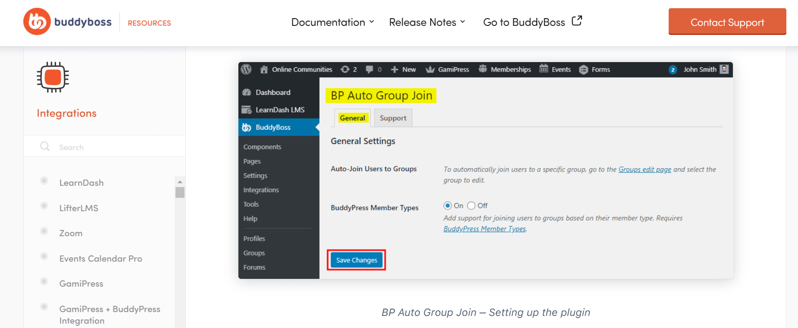Select LearnDash in the sidebar list
The width and height of the screenshot is (798, 328).
click(x=81, y=183)
